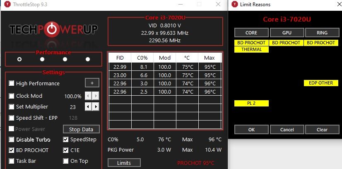Tick the Power Saver checkbox
Screen dimensions: 342x169
[x=11, y=129]
